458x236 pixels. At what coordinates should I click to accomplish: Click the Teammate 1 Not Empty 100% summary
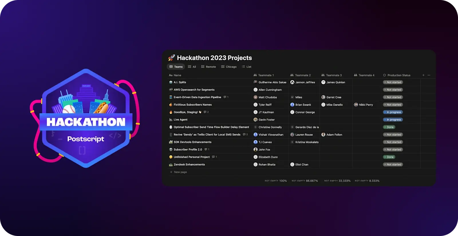(276, 181)
